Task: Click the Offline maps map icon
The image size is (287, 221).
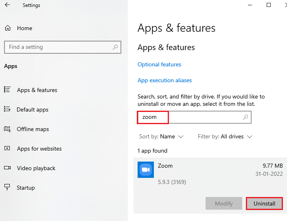Action: pos(7,129)
